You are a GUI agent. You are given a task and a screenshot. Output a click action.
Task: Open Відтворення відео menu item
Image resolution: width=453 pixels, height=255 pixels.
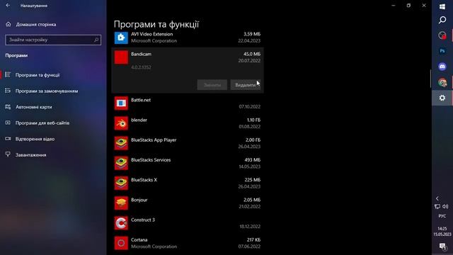coord(35,139)
